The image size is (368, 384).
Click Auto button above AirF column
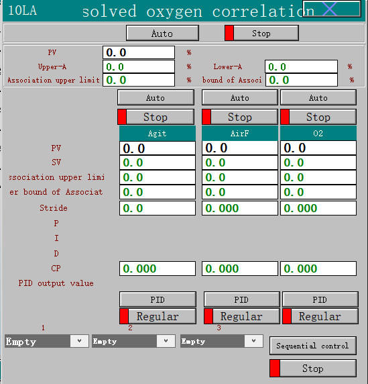pos(239,97)
